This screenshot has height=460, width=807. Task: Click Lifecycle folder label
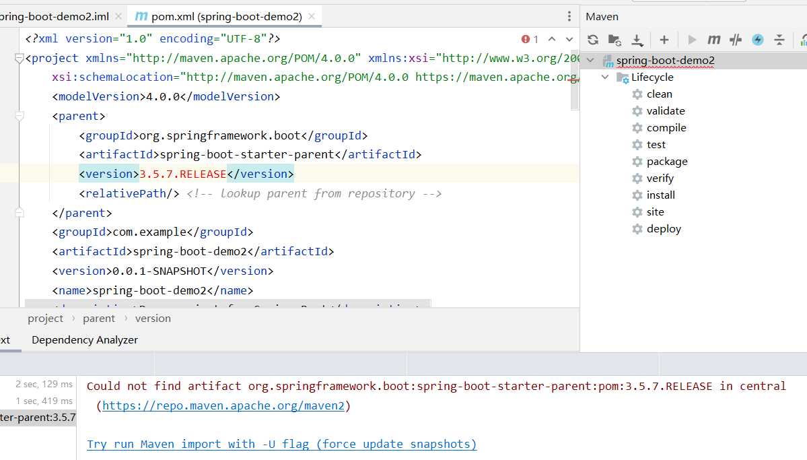click(x=652, y=77)
